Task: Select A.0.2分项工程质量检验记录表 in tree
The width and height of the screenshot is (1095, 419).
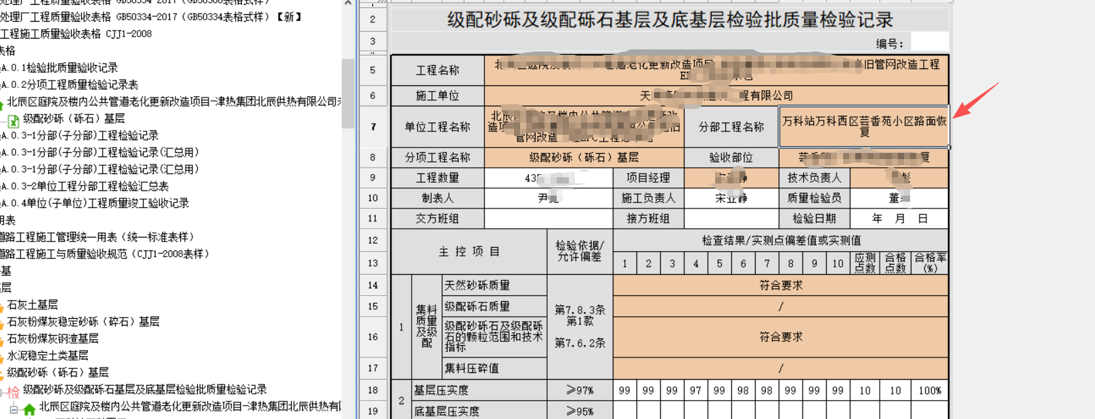Action: coord(71,85)
